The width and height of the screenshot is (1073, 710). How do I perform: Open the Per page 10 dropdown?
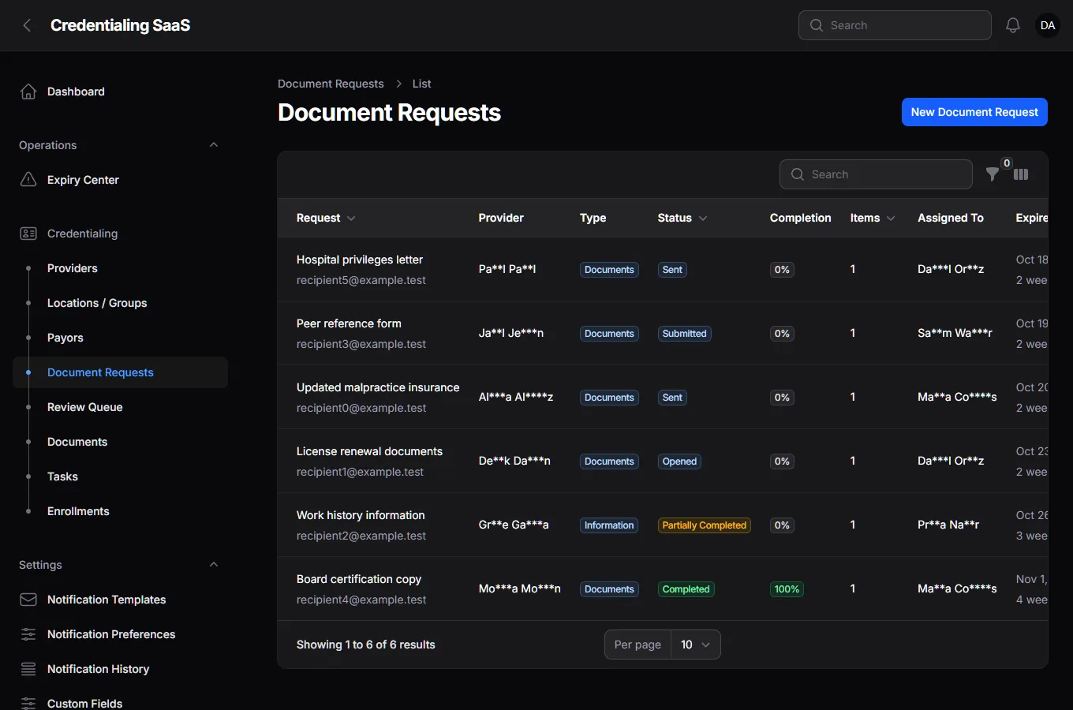(695, 645)
